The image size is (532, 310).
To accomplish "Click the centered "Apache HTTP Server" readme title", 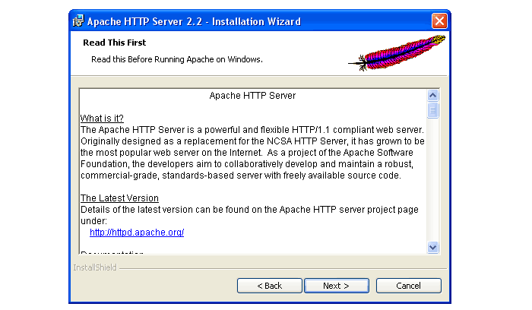I will click(252, 96).
